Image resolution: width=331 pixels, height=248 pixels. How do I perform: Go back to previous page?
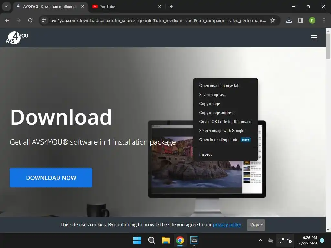7,20
